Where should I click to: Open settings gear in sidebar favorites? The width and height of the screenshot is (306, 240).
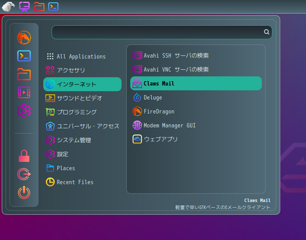pos(24,111)
